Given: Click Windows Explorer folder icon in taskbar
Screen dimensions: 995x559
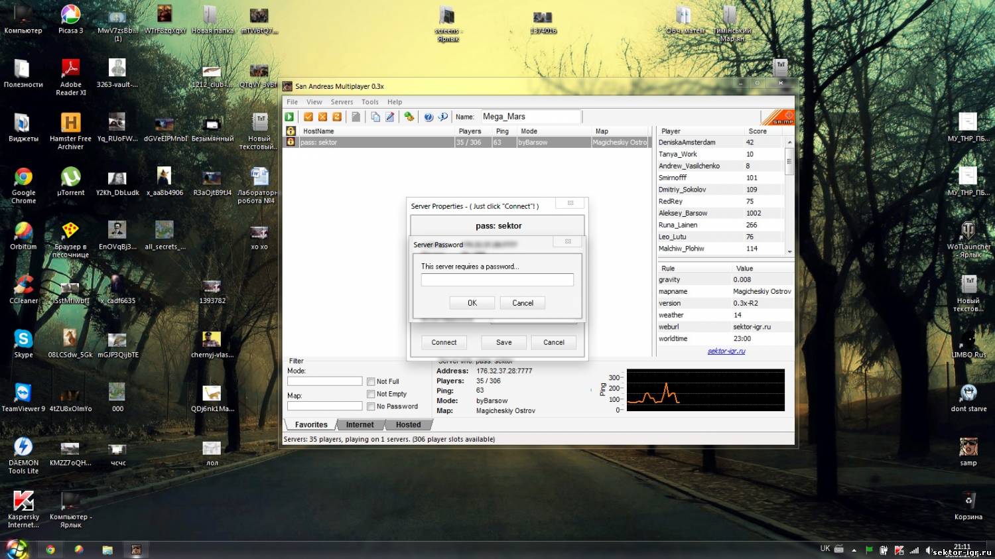Looking at the screenshot, I should click(107, 550).
